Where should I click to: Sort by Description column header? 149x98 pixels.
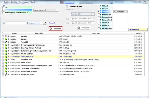pyautogui.click(x=96, y=33)
